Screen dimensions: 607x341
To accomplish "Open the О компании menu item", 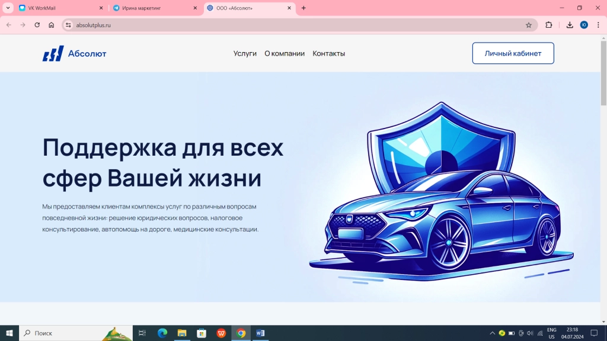I will click(285, 53).
